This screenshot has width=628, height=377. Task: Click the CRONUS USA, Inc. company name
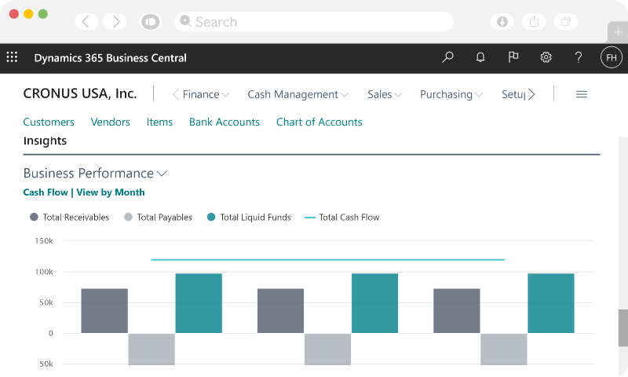tap(80, 93)
